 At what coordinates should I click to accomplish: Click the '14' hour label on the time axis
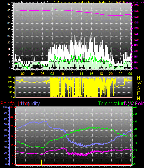click(81, 74)
